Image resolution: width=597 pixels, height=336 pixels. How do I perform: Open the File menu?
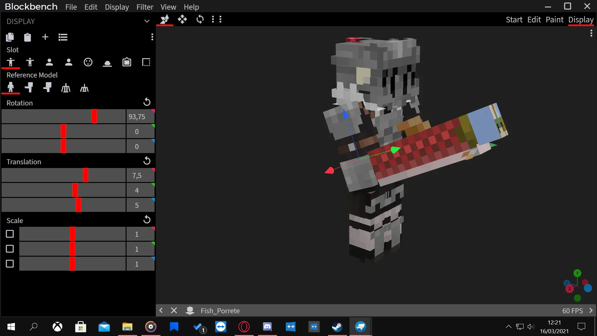tap(71, 7)
